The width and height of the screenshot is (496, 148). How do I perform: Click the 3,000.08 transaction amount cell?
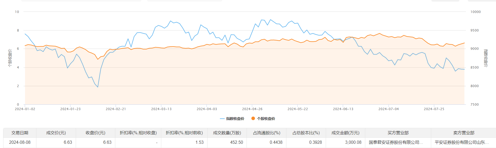(x=353, y=142)
